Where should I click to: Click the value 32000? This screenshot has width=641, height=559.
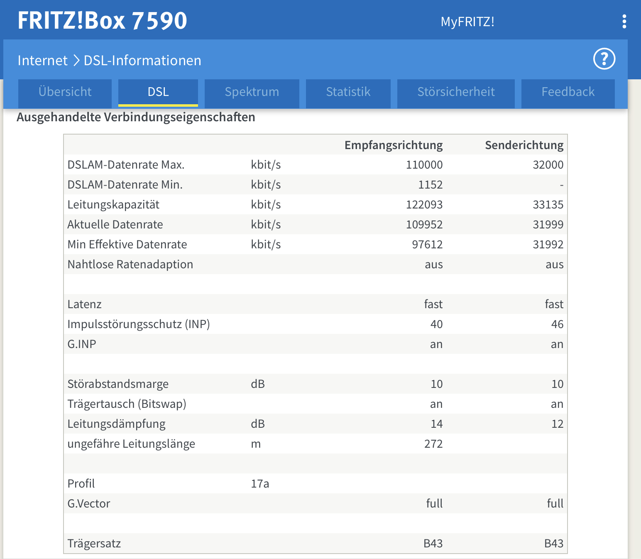(x=548, y=165)
